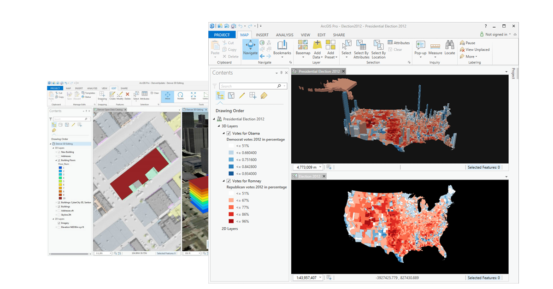Screen dimensions: 553x289
Task: Select the Navigate tool on the Map ribbon
Action: 250,46
